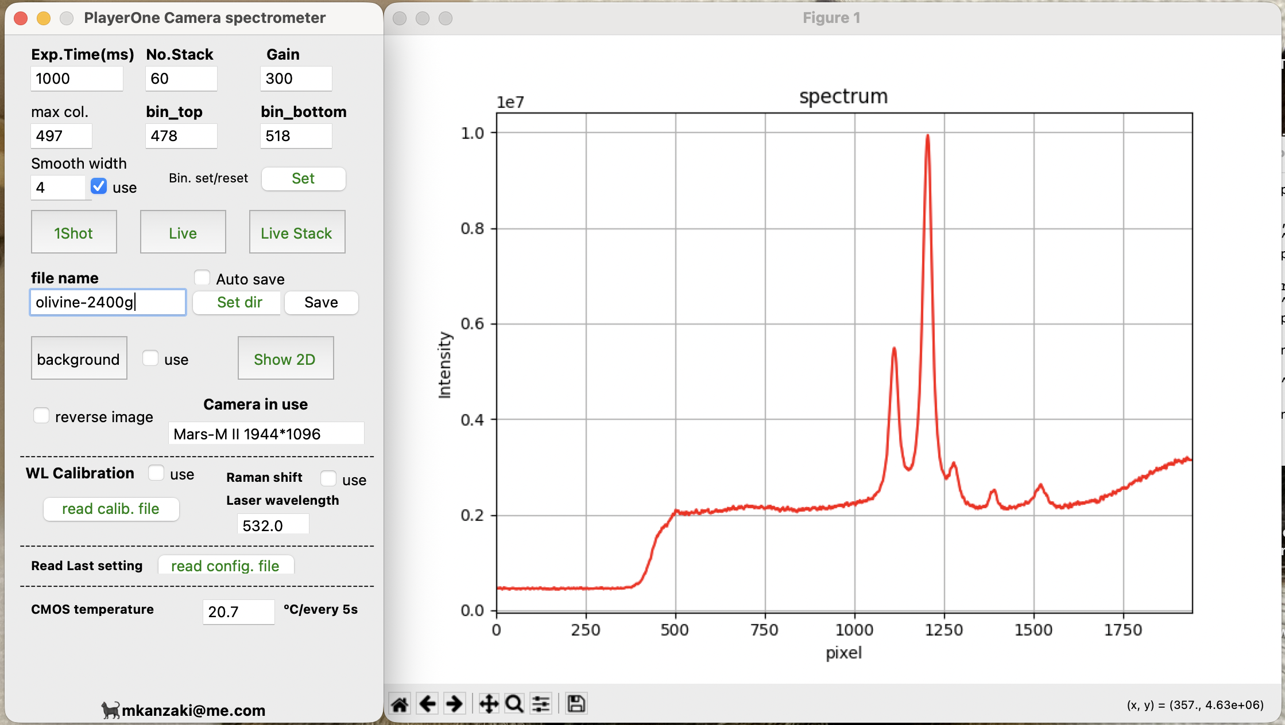
Task: Click the 1Shot capture button
Action: pyautogui.click(x=73, y=232)
